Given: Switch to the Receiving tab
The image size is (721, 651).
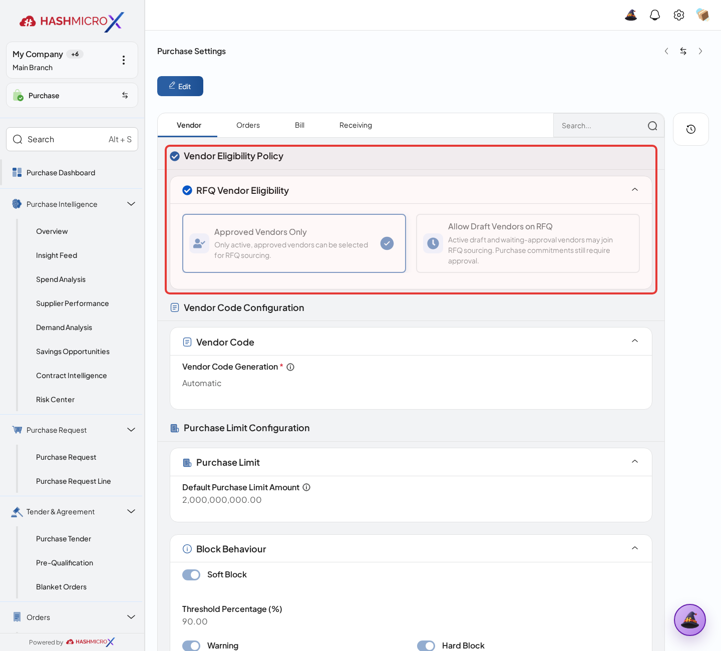Looking at the screenshot, I should pos(355,125).
